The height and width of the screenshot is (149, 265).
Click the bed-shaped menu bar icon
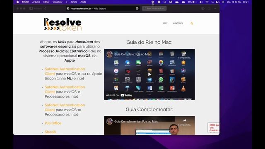click(x=183, y=2)
